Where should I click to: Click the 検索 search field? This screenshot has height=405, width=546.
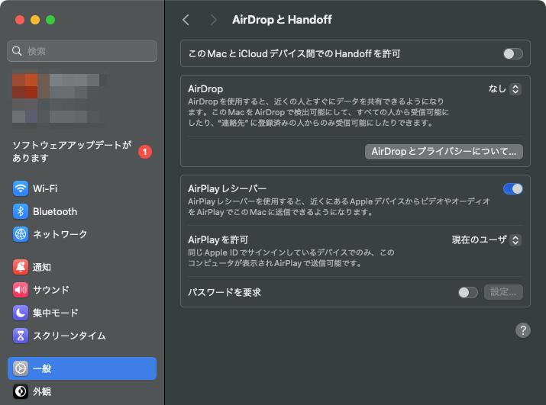point(82,51)
